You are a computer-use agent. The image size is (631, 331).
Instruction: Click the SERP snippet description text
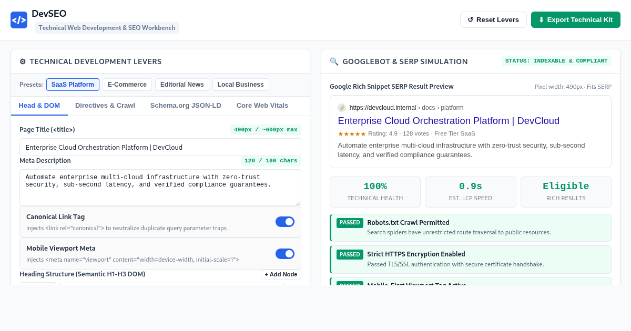pos(461,150)
